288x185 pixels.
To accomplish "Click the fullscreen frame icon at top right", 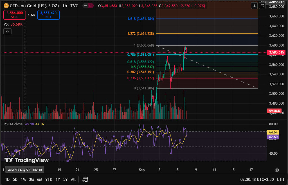I will 262,6.
